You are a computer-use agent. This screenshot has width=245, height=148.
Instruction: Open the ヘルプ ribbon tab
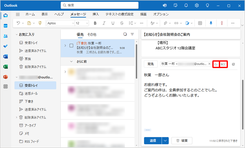click(x=59, y=14)
